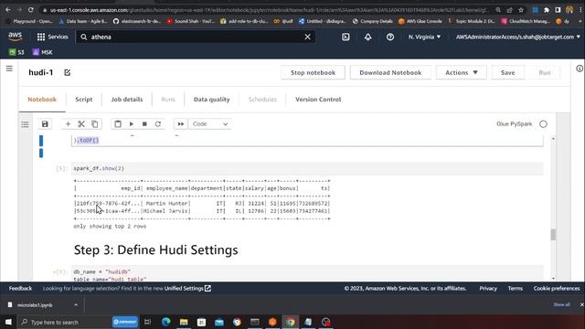The height and width of the screenshot is (329, 585).
Task: Clear the athena search text
Action: click(x=307, y=37)
